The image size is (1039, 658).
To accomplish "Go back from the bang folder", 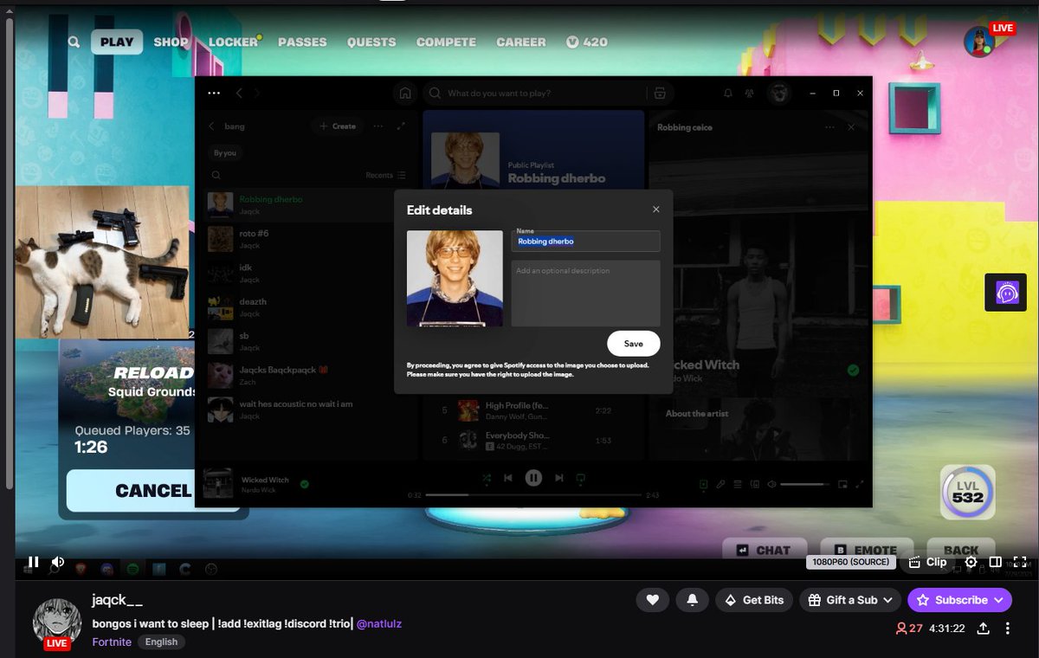I will click(x=212, y=126).
